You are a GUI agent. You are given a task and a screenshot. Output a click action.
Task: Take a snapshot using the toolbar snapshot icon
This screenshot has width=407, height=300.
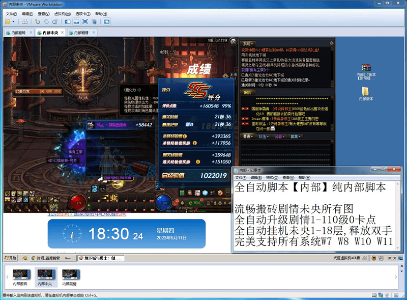click(x=37, y=21)
